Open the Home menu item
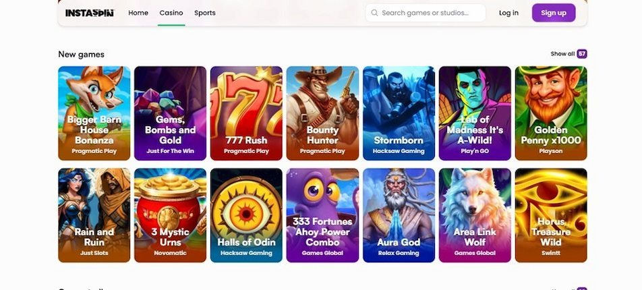The width and height of the screenshot is (642, 290). tap(138, 13)
